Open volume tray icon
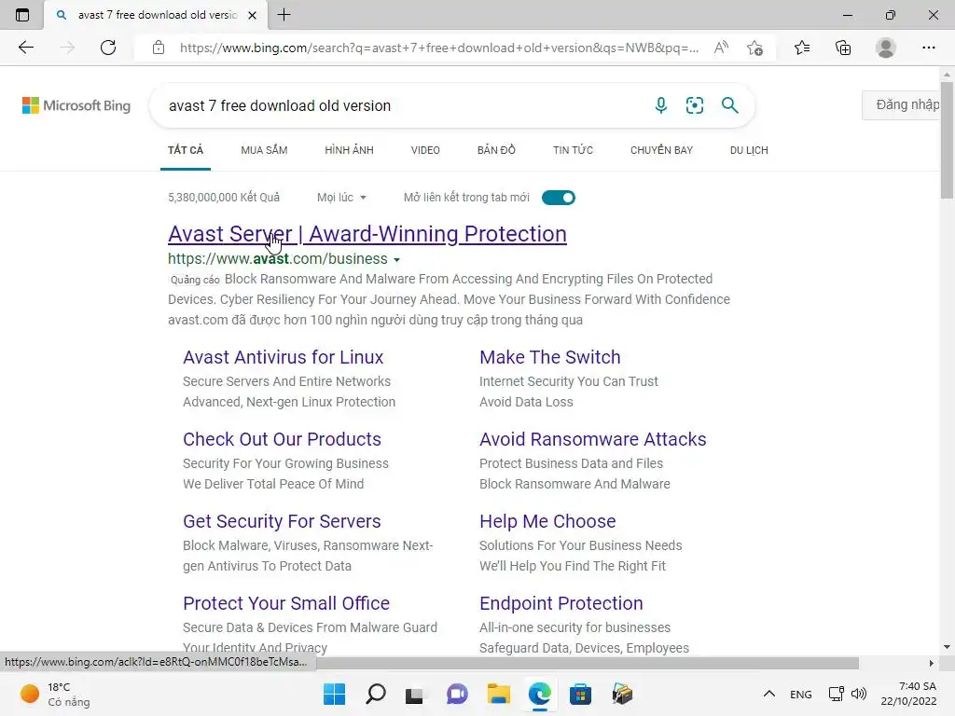This screenshot has height=716, width=955. [x=859, y=694]
